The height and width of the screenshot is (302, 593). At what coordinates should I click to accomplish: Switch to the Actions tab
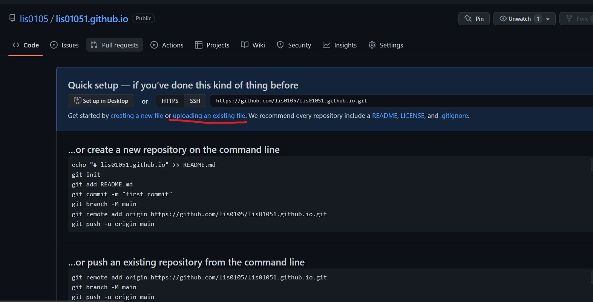point(167,45)
